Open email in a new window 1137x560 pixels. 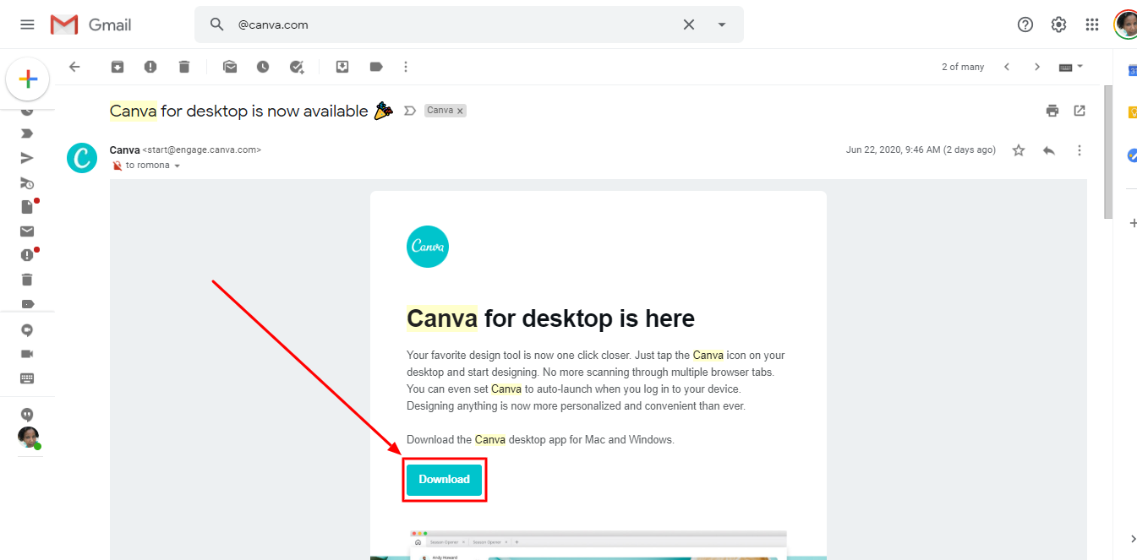pos(1080,111)
